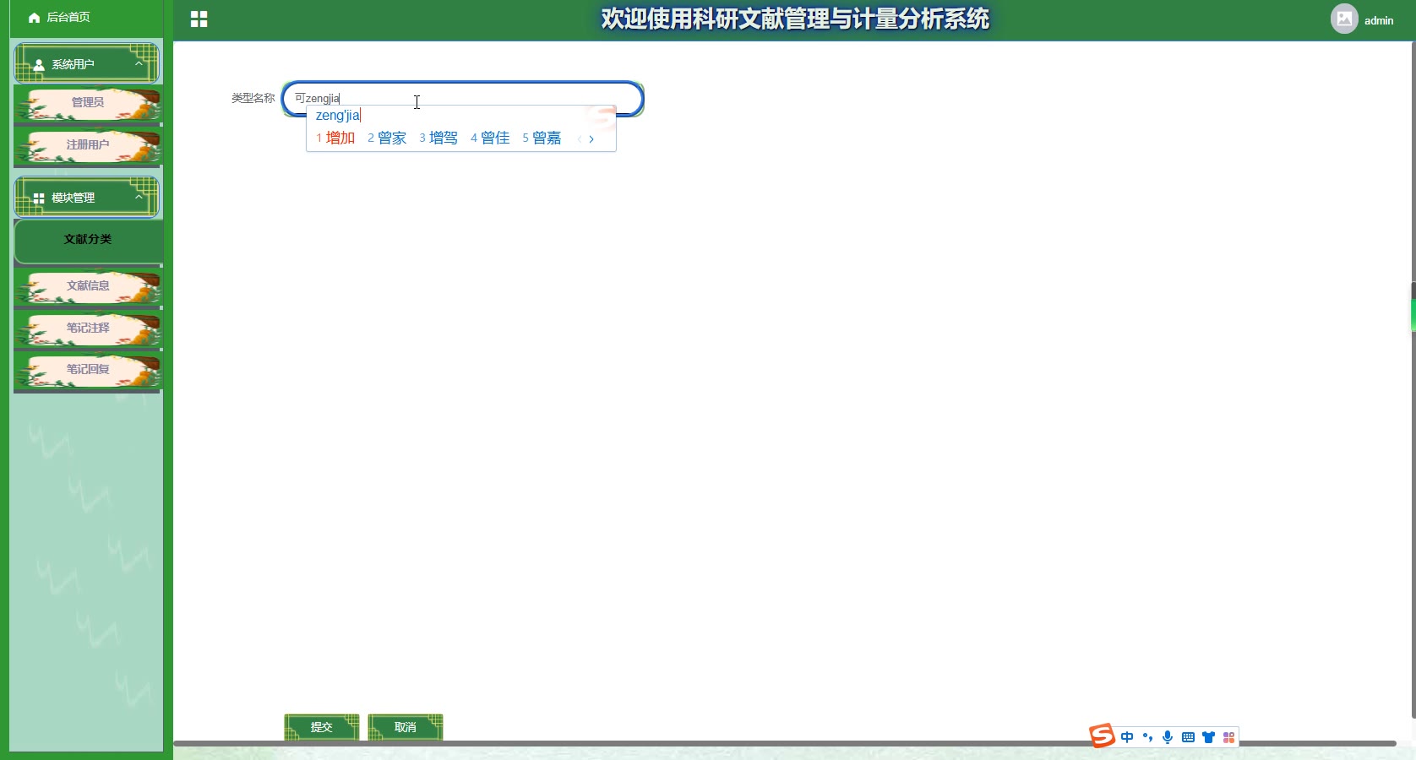The height and width of the screenshot is (760, 1416).
Task: Click the horizontal scrollbar at bottom
Action: [785, 743]
